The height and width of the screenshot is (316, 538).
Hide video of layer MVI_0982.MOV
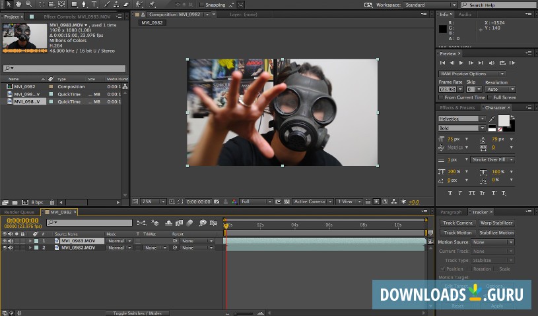(x=5, y=248)
